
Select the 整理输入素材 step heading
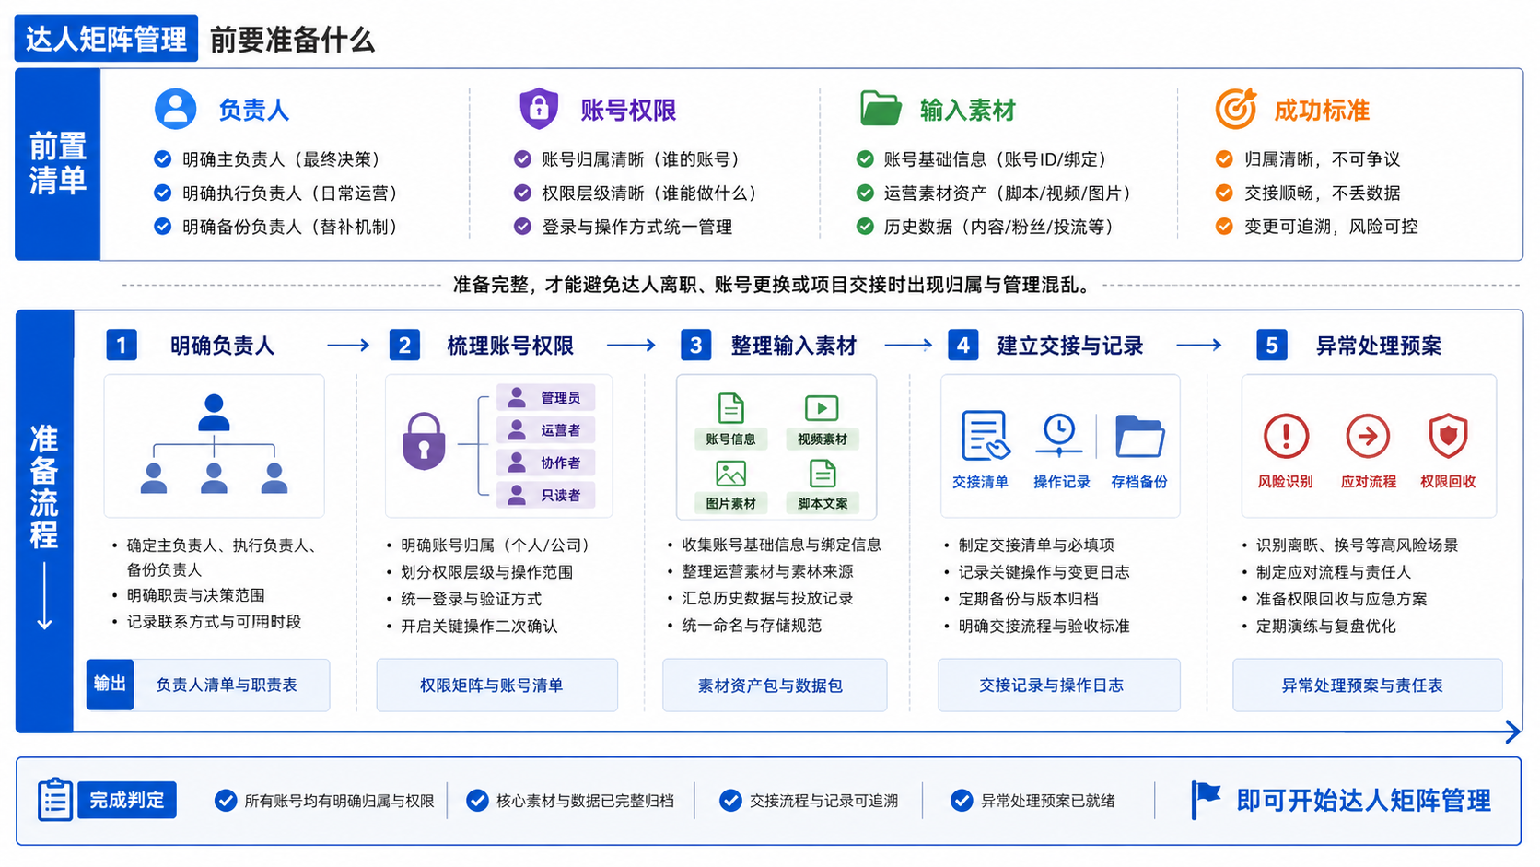pos(794,346)
